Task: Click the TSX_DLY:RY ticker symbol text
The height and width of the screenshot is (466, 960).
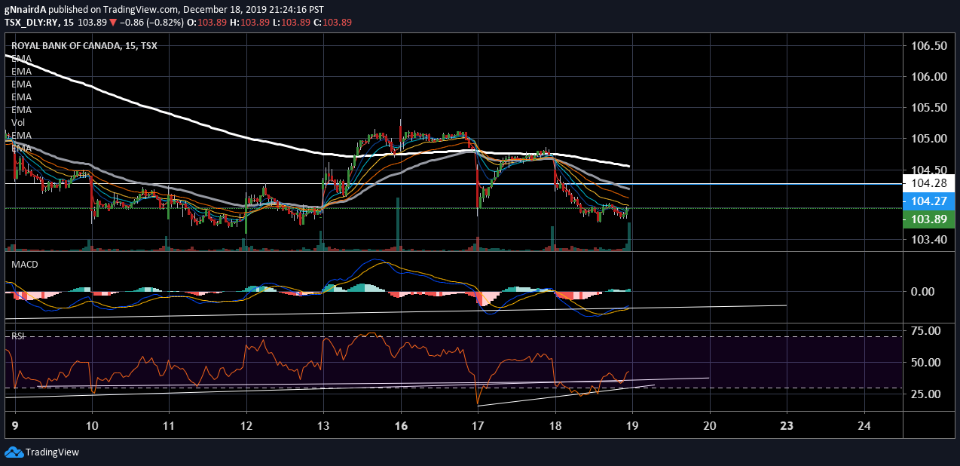Action: tap(30, 23)
